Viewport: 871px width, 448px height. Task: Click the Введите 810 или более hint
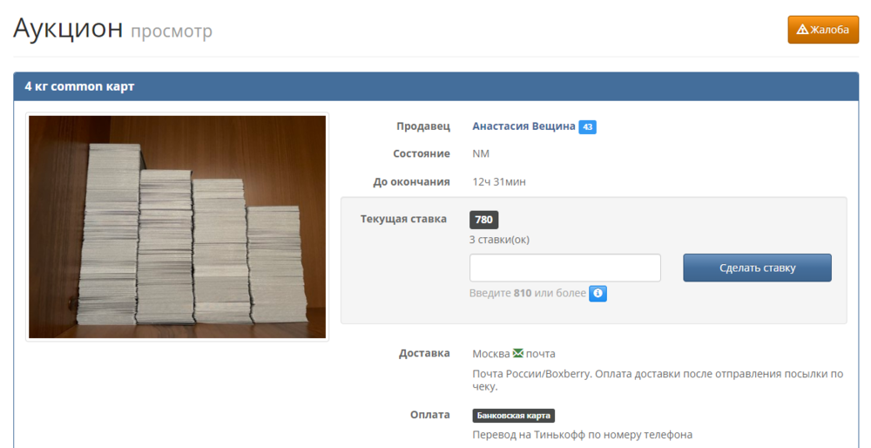point(527,294)
